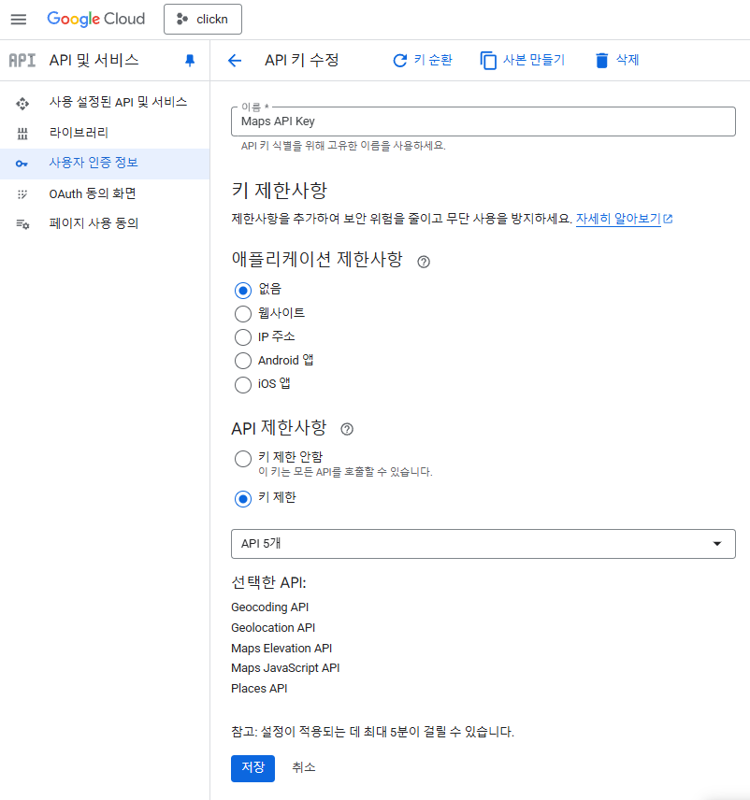Screen dimensions: 750x800
Task: Click the API icon beside API 및 서비스
Action: point(22,60)
